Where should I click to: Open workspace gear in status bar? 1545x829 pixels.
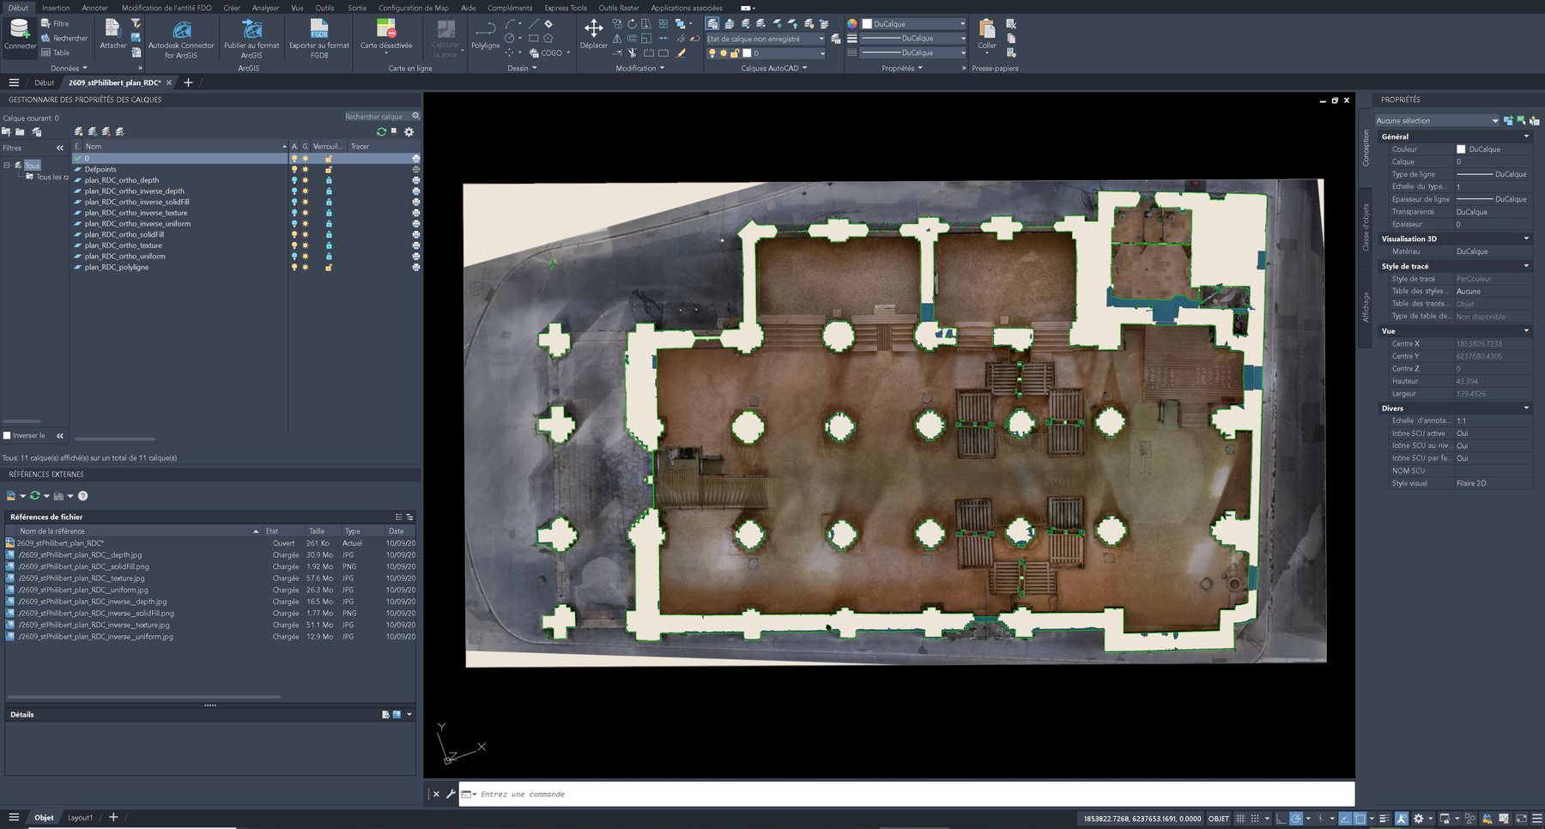click(x=1418, y=818)
